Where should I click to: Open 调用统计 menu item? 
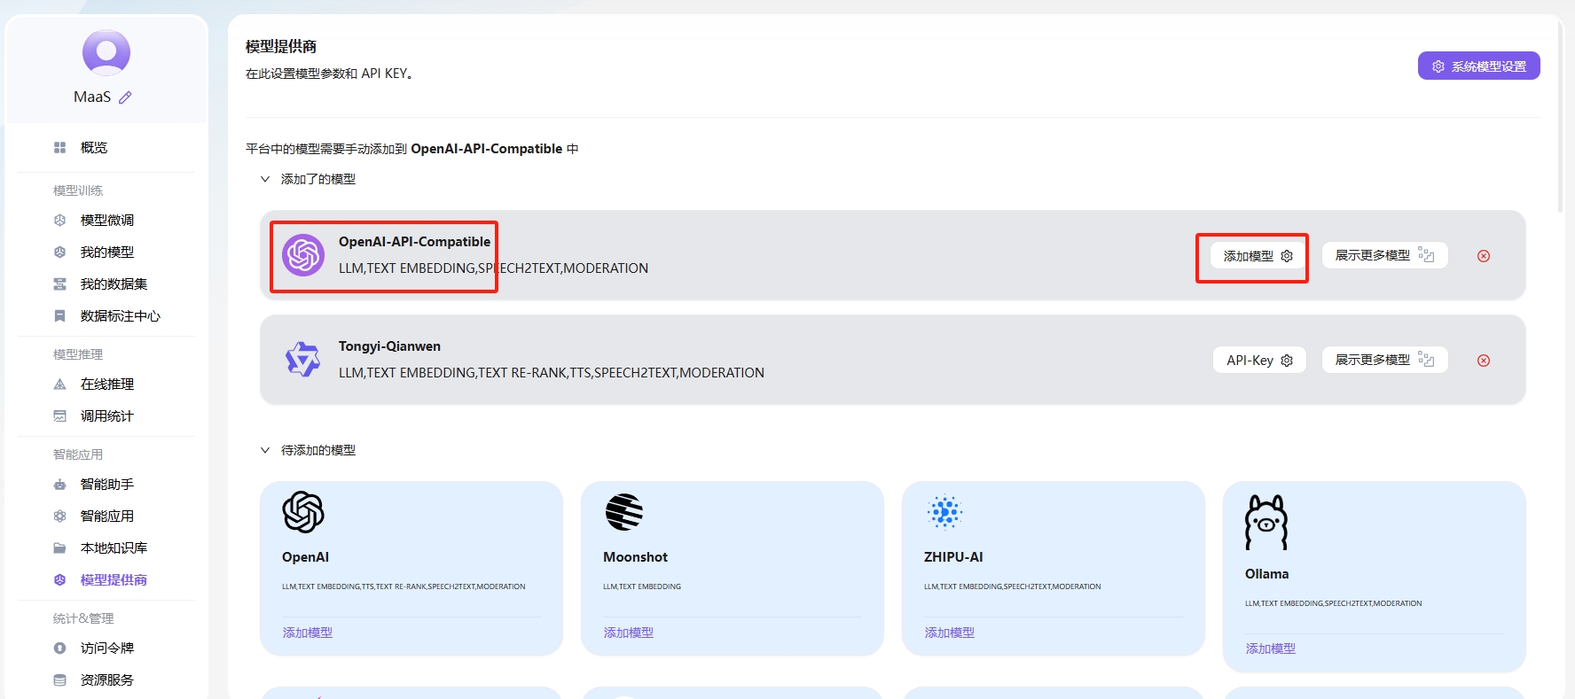106,416
